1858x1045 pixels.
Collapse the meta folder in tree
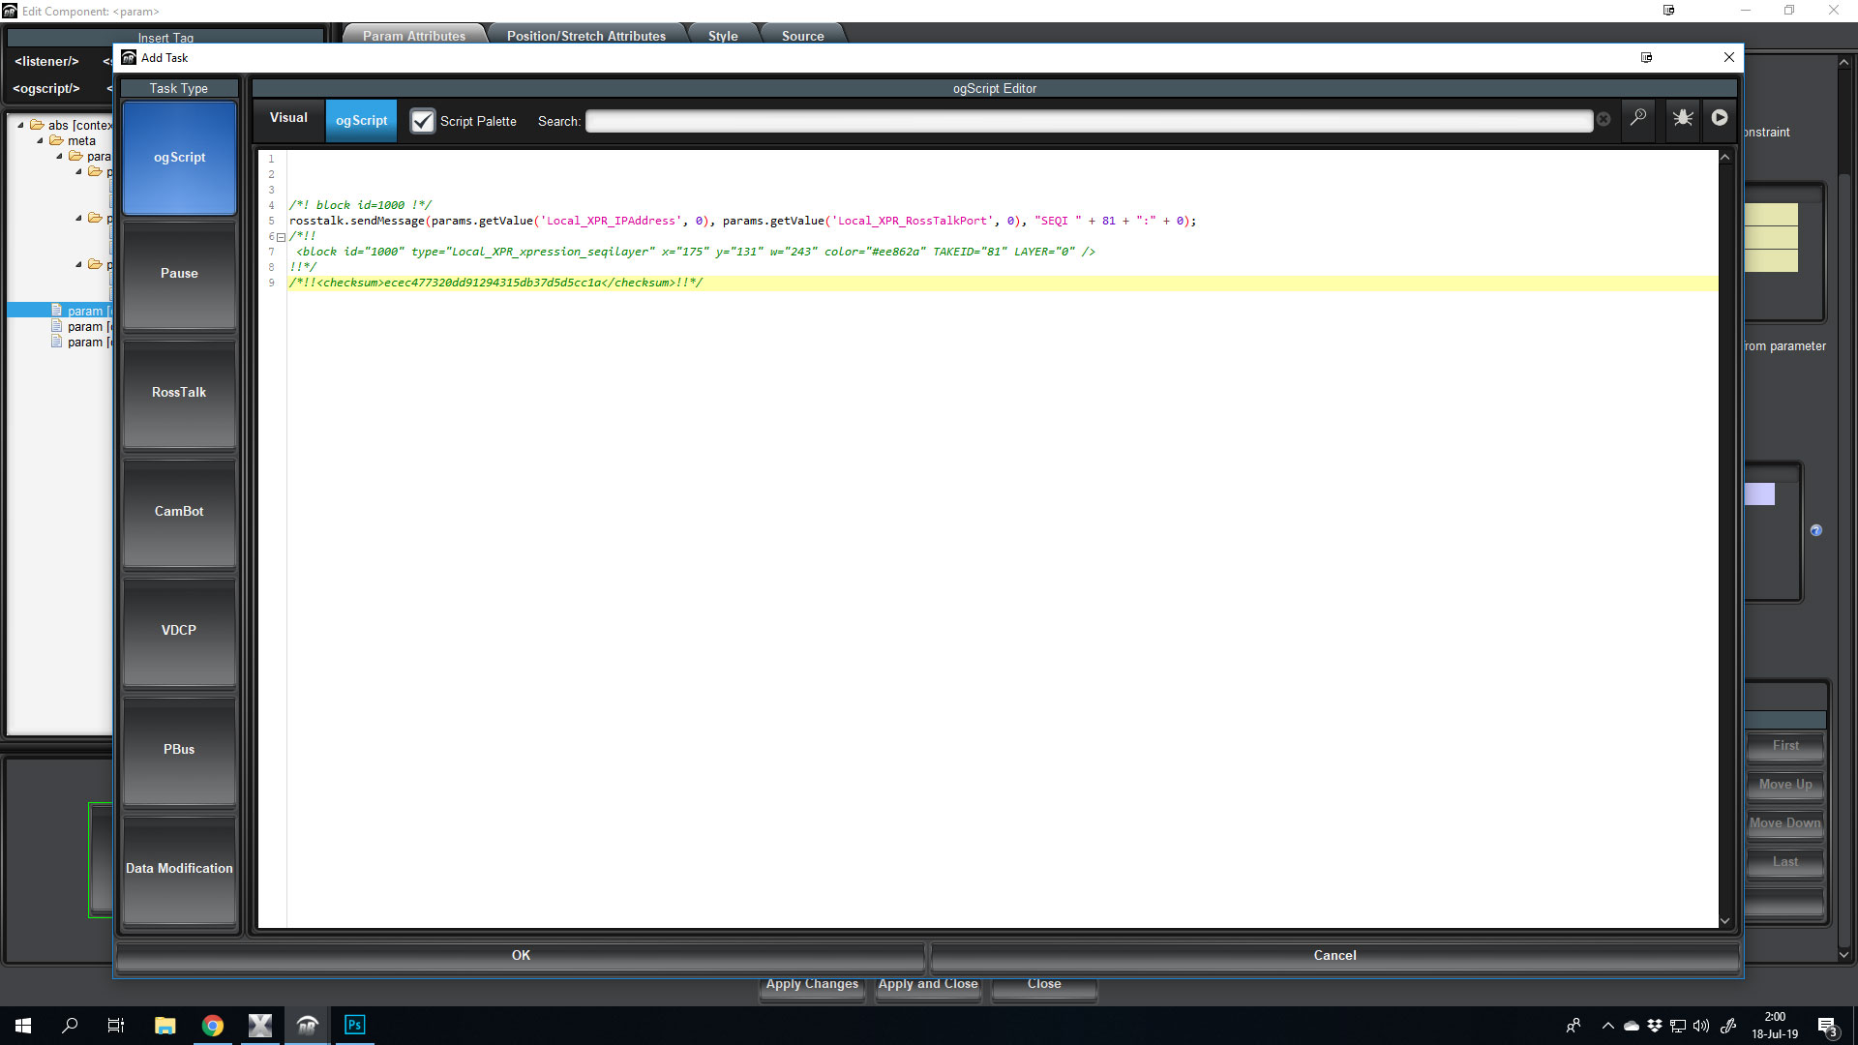[x=41, y=141]
